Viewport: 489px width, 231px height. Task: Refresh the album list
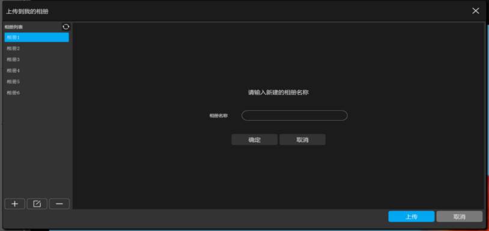66,27
